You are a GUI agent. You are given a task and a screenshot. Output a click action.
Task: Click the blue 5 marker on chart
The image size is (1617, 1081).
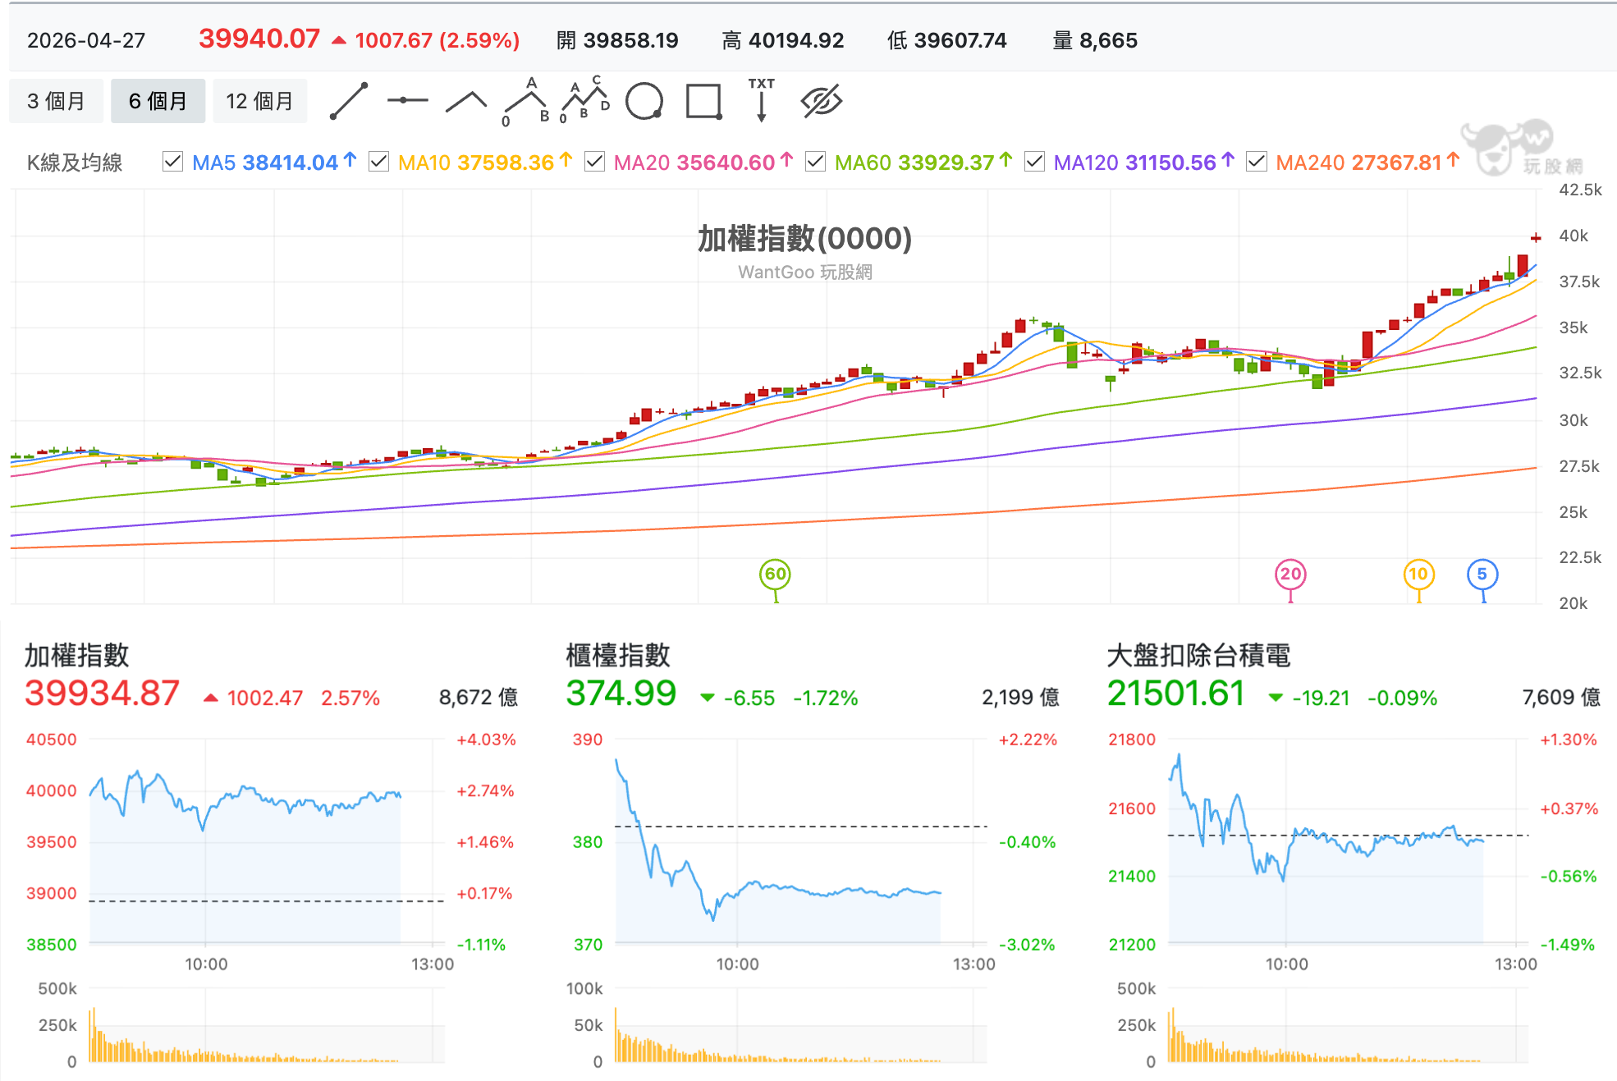(1482, 575)
